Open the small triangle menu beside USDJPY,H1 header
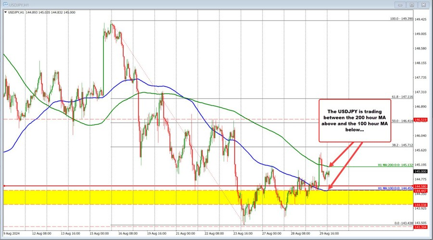 coord(5,12)
